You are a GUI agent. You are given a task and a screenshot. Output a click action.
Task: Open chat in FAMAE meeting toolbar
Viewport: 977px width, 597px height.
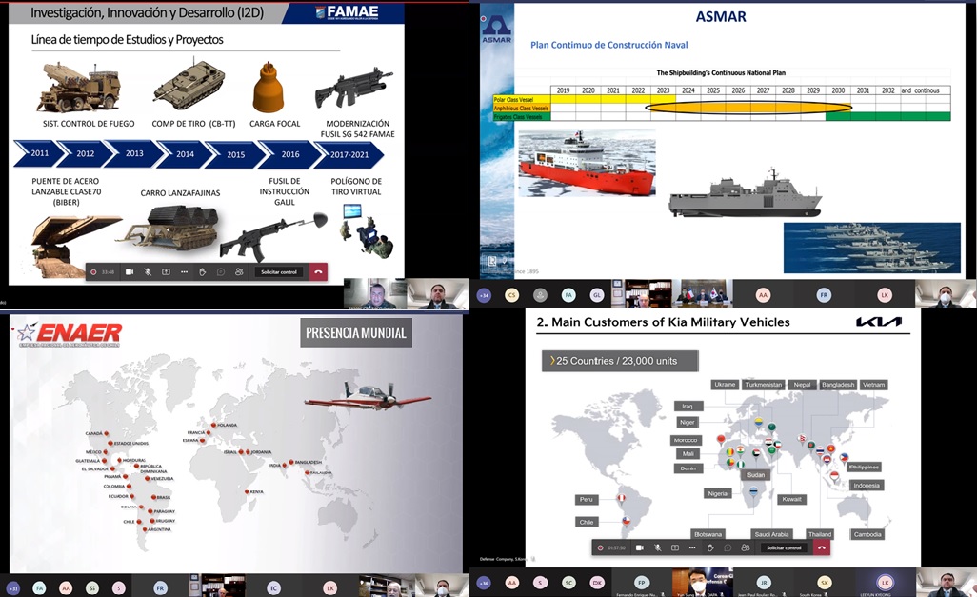coord(221,271)
